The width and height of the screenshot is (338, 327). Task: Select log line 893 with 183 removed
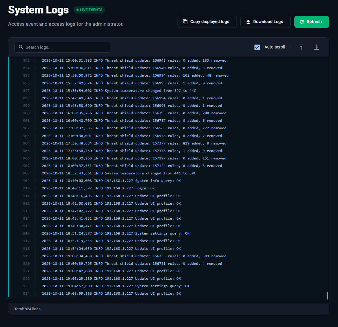(169, 60)
